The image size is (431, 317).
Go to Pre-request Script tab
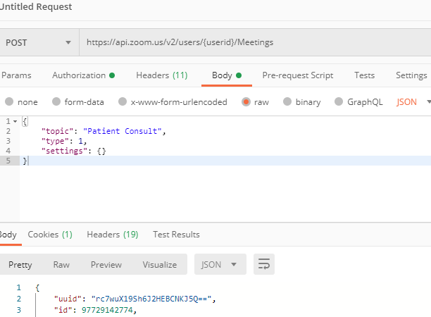[x=297, y=75]
